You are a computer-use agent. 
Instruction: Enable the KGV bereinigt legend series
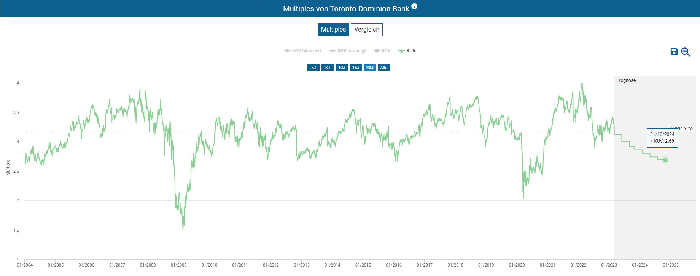click(348, 51)
